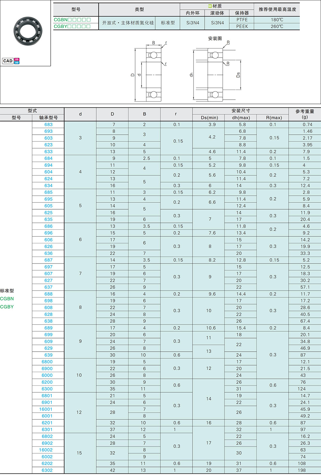Choose bearing model 625

pyautogui.click(x=48, y=212)
